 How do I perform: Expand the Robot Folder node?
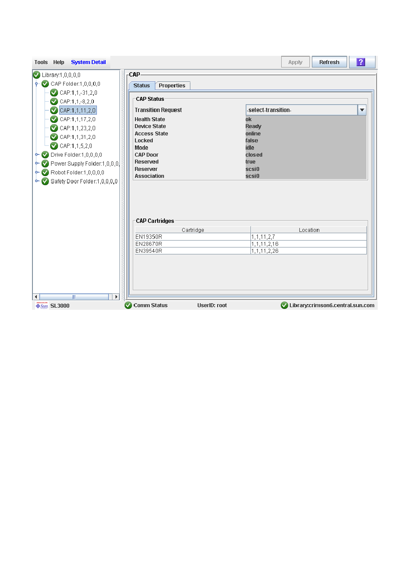pyautogui.click(x=37, y=173)
